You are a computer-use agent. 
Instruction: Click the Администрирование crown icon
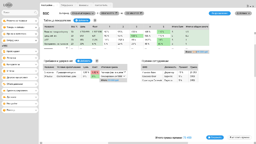pos(4,90)
